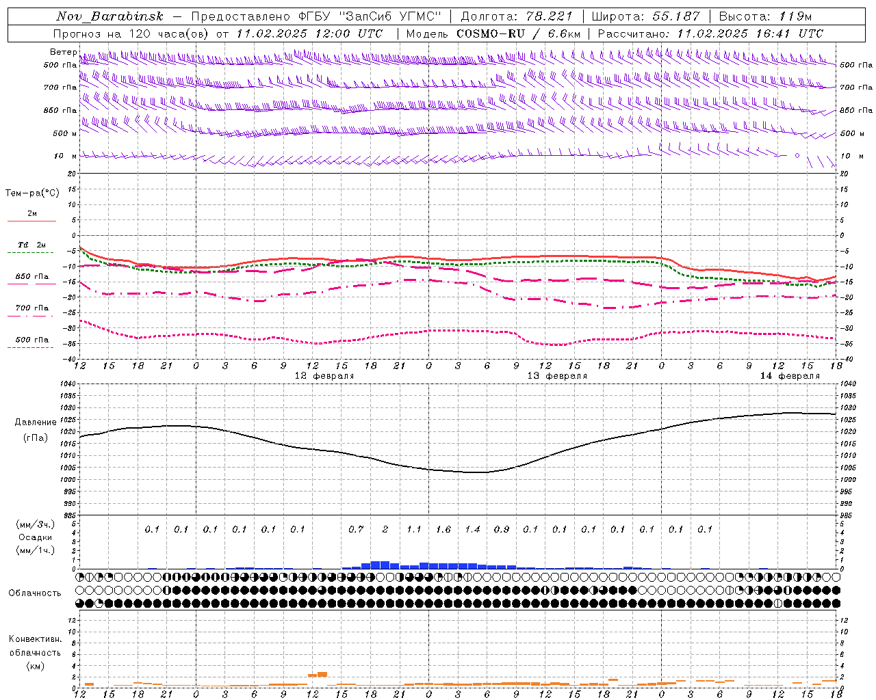Click the (мм/3ч.) precipitation unit label
The image size is (876, 700).
(x=35, y=524)
